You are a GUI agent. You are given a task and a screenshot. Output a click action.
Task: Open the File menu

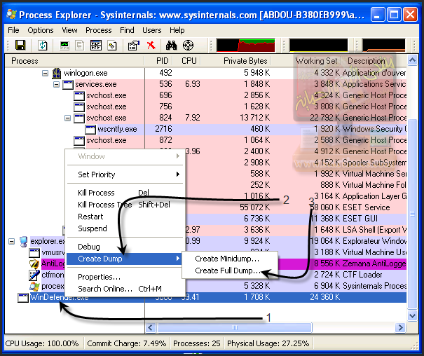(13, 30)
